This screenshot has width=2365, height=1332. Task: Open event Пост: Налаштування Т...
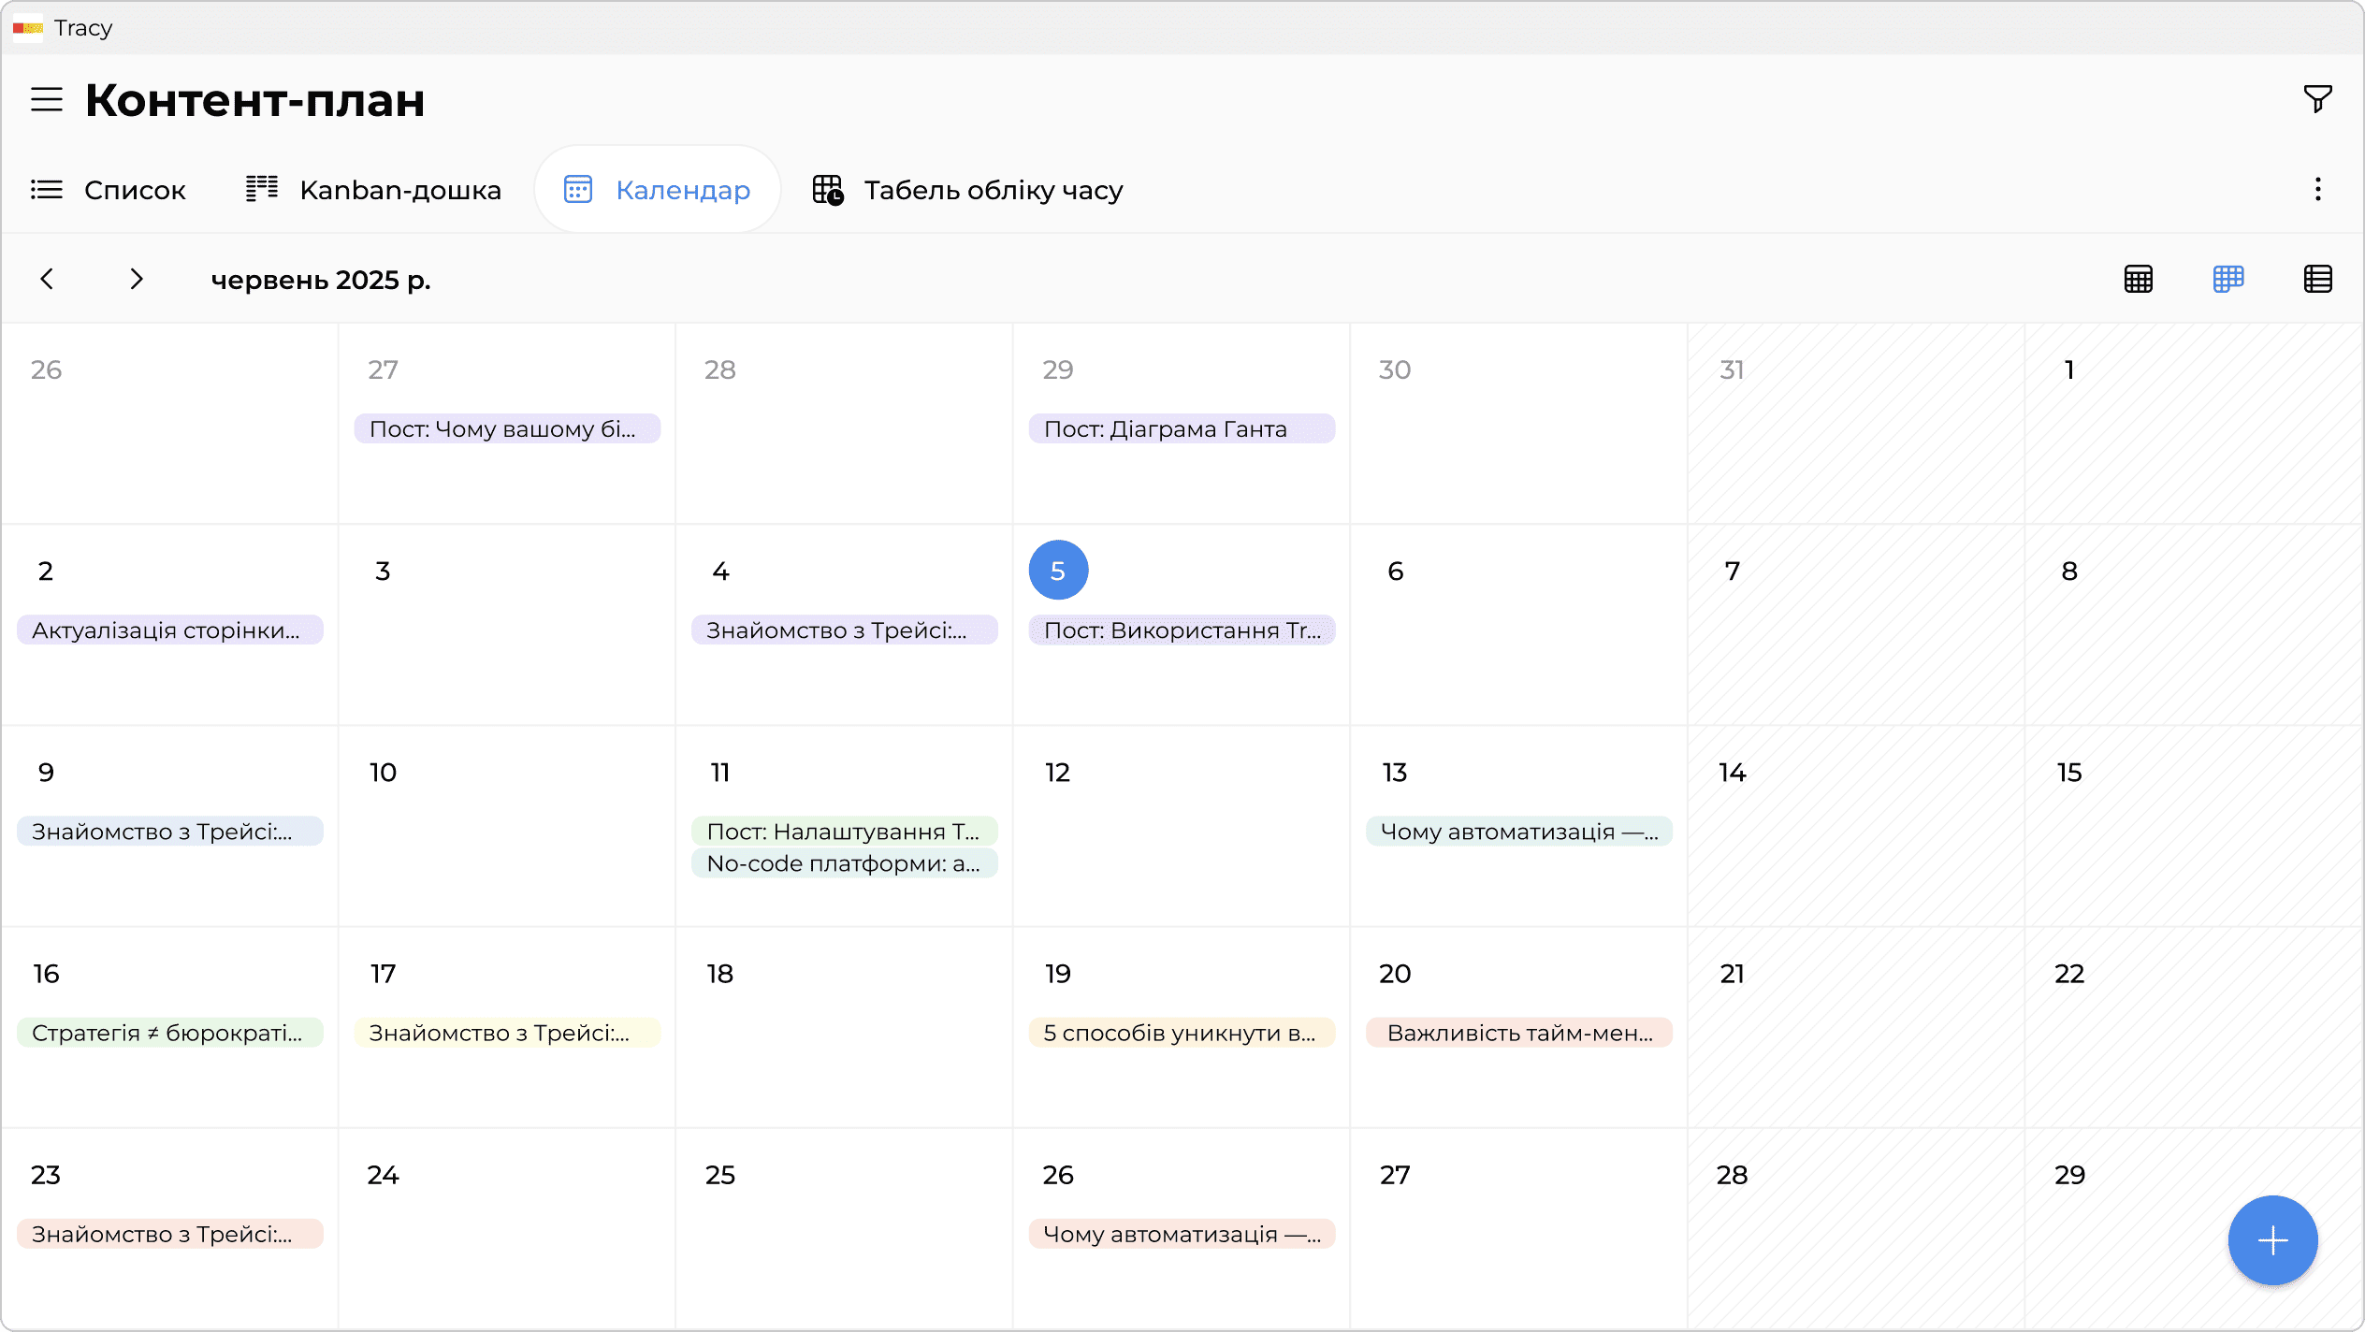coord(845,831)
